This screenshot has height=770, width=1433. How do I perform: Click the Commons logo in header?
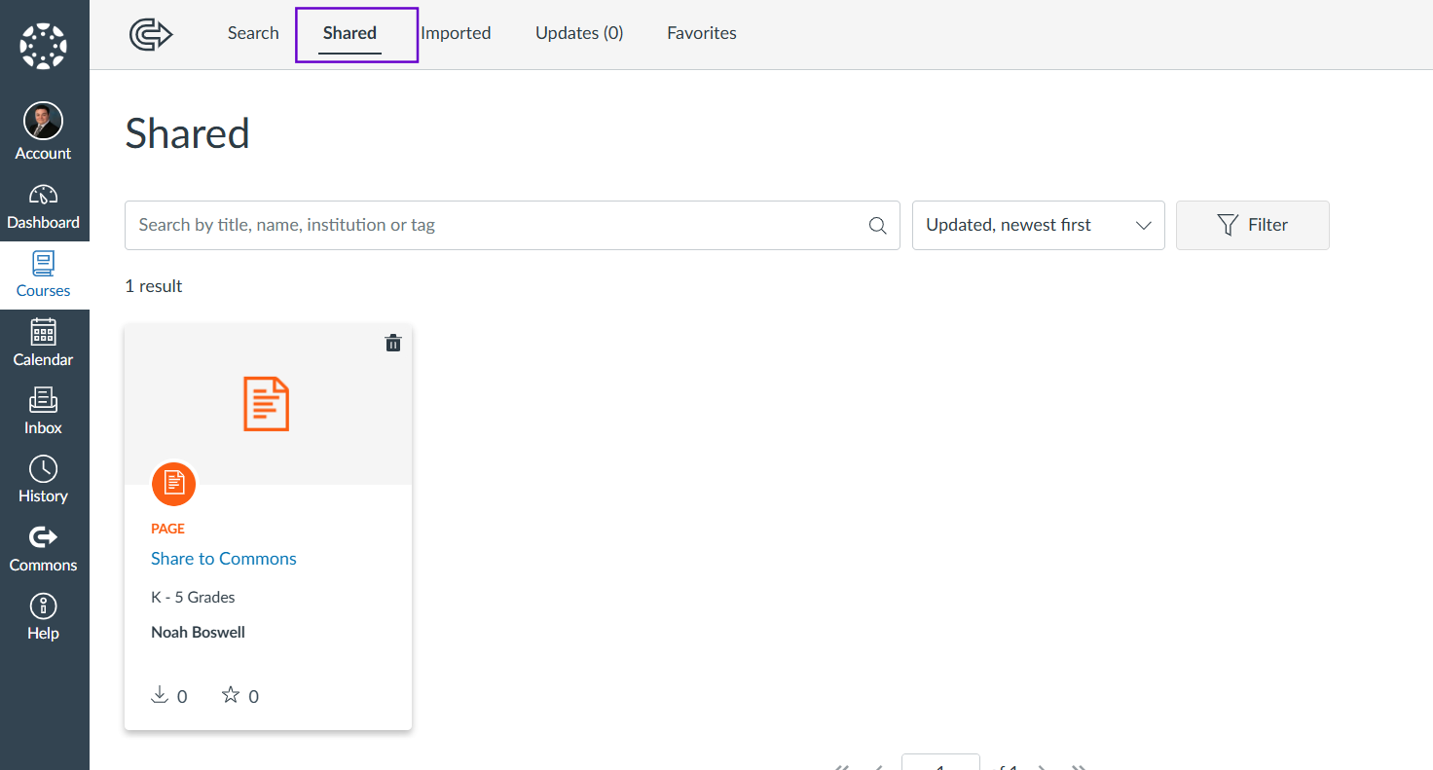coord(151,34)
